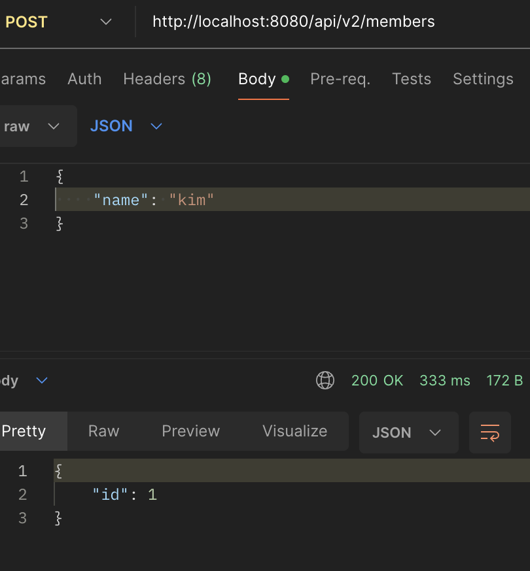This screenshot has width=530, height=571.
Task: Open the Tests tab
Action: click(x=412, y=79)
